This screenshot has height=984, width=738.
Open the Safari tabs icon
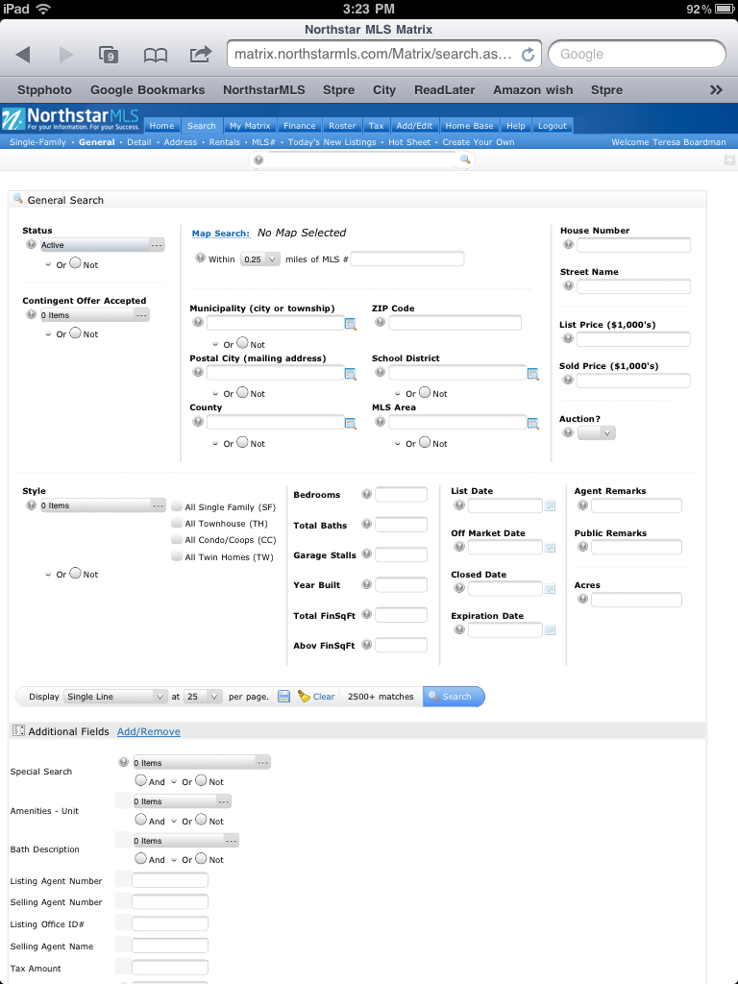click(109, 55)
